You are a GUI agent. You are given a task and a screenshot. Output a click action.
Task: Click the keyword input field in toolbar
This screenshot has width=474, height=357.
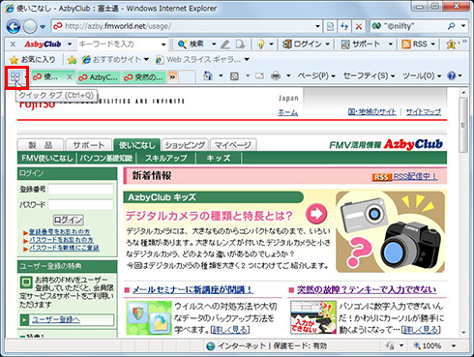118,45
